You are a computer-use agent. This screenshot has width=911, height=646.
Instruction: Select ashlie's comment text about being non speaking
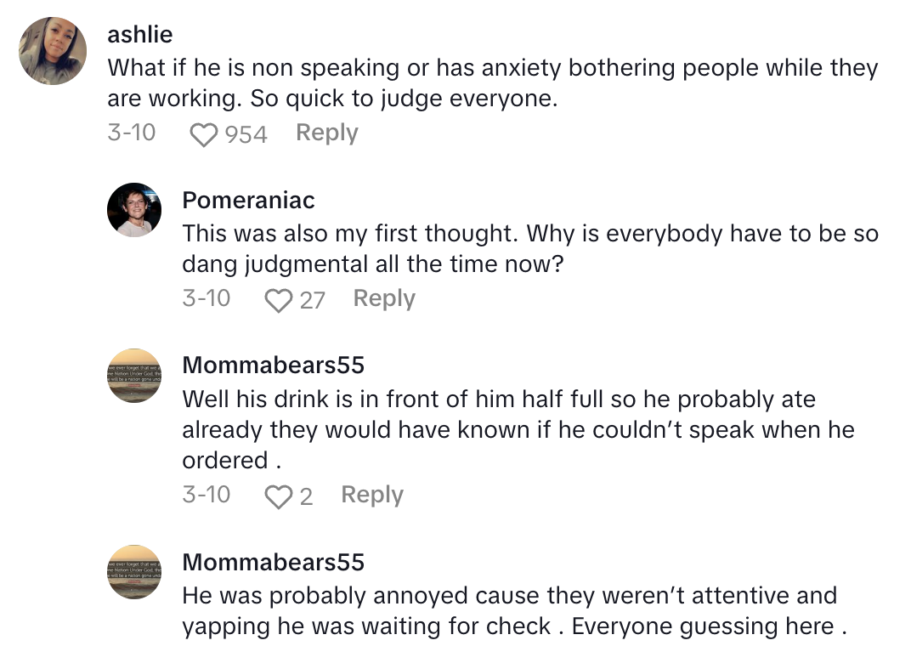[493, 83]
